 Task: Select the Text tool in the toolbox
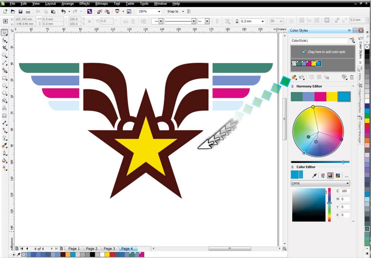point(5,108)
